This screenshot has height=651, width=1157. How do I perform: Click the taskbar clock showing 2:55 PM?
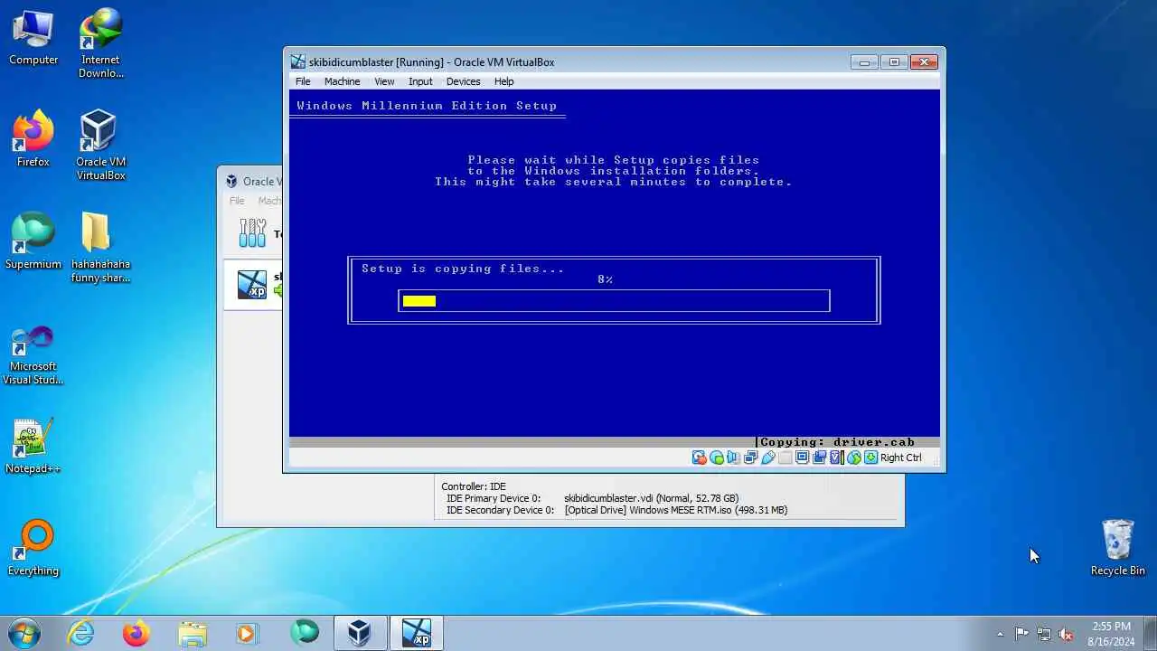(x=1111, y=633)
